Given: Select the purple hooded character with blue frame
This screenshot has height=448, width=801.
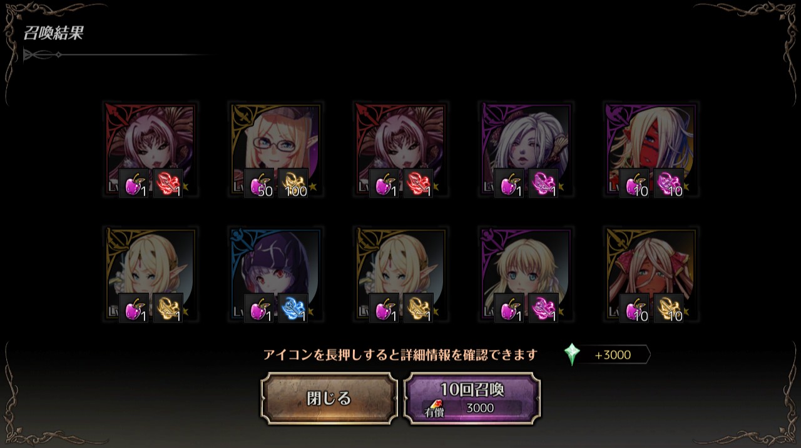Looking at the screenshot, I should pyautogui.click(x=275, y=275).
